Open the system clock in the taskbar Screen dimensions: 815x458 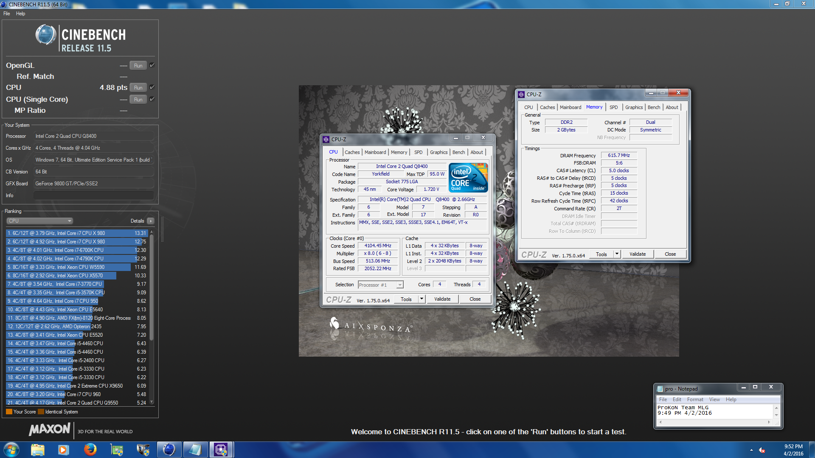793,450
